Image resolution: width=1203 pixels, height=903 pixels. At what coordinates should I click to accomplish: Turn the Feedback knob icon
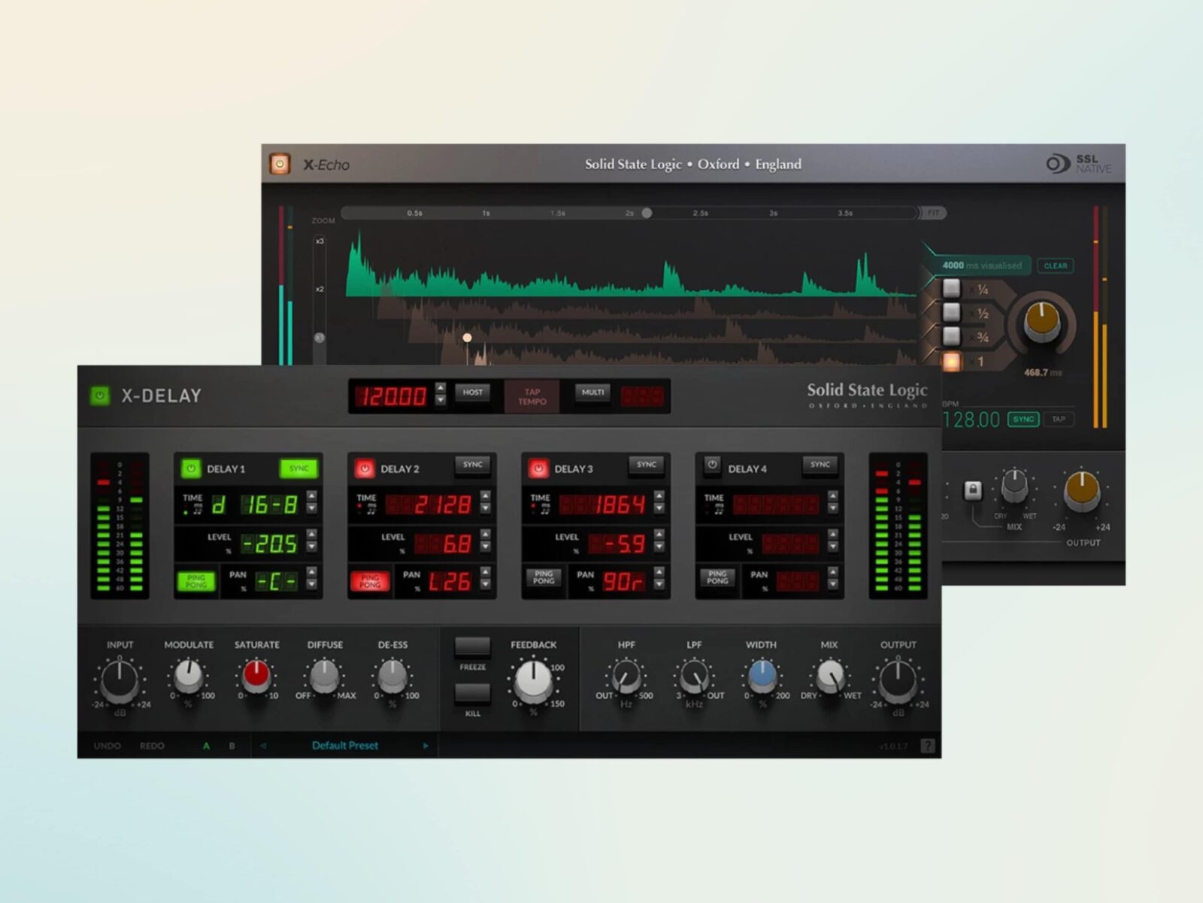pos(534,680)
